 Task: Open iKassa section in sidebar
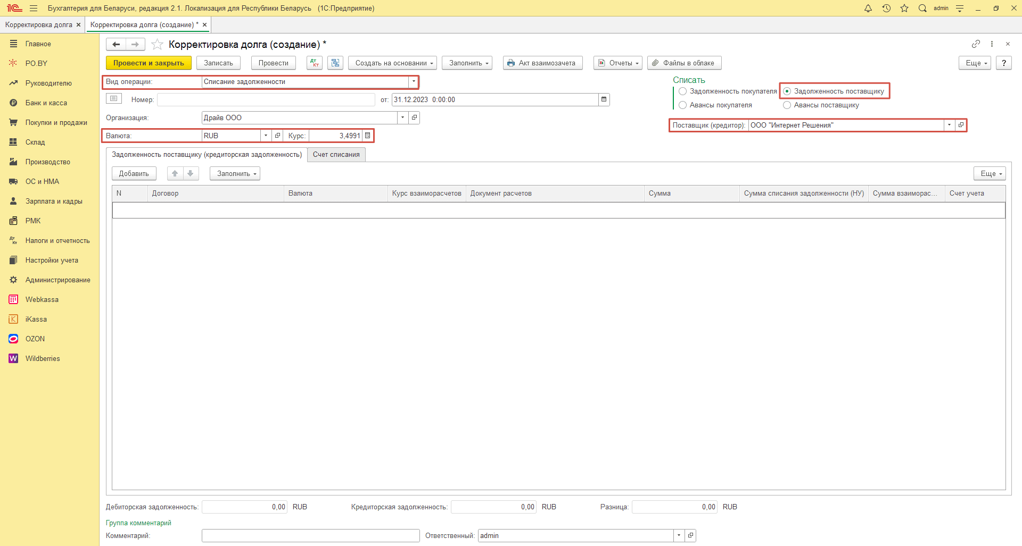coord(36,319)
